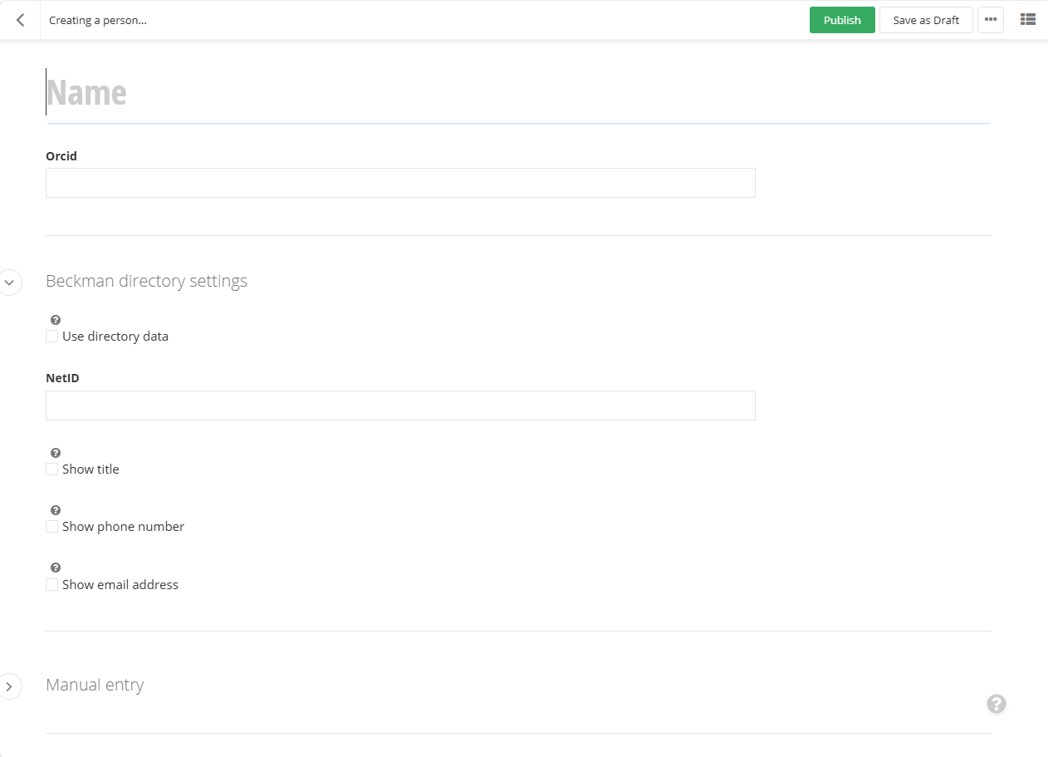The image size is (1048, 757).
Task: Click the back navigation arrow
Action: (x=20, y=19)
